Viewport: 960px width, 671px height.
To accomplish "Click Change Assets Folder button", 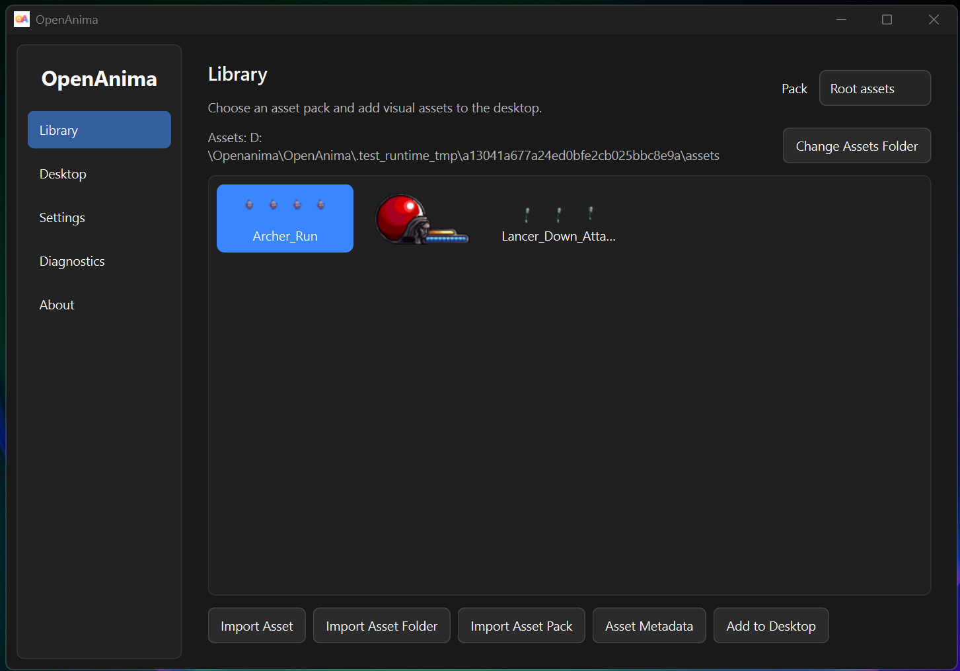I will click(856, 145).
